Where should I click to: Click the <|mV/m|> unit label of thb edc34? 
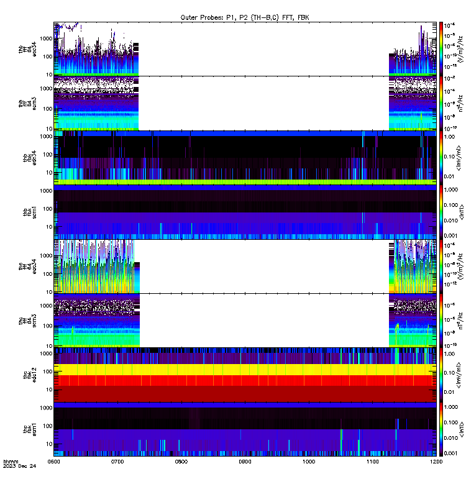tap(459, 158)
